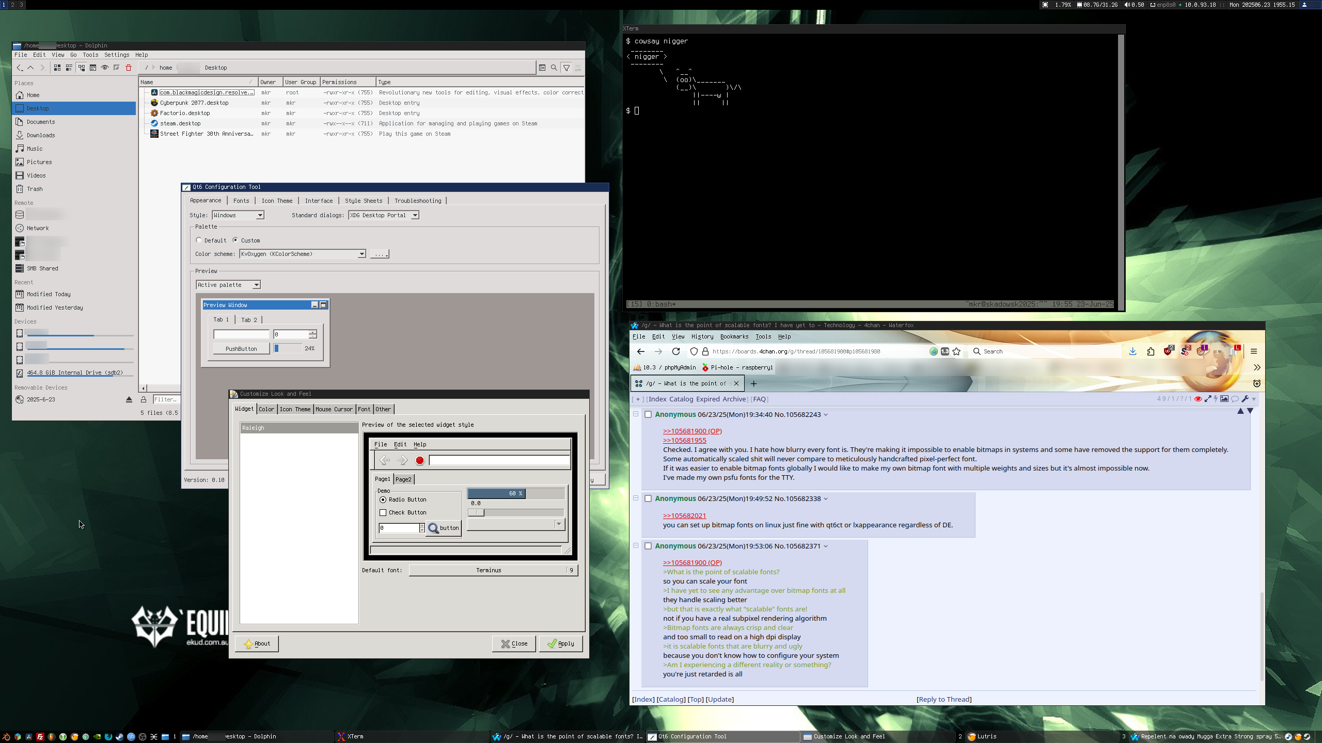Check the box for post No.105682243
Viewport: 1322px width, 743px height.
[x=648, y=414]
